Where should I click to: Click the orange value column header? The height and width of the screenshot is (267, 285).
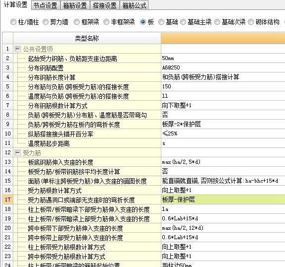point(223,38)
